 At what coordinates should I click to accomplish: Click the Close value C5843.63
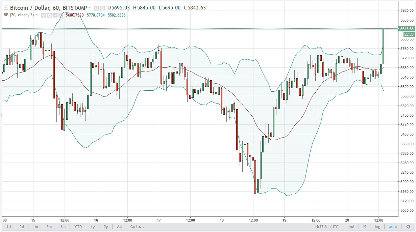point(195,8)
